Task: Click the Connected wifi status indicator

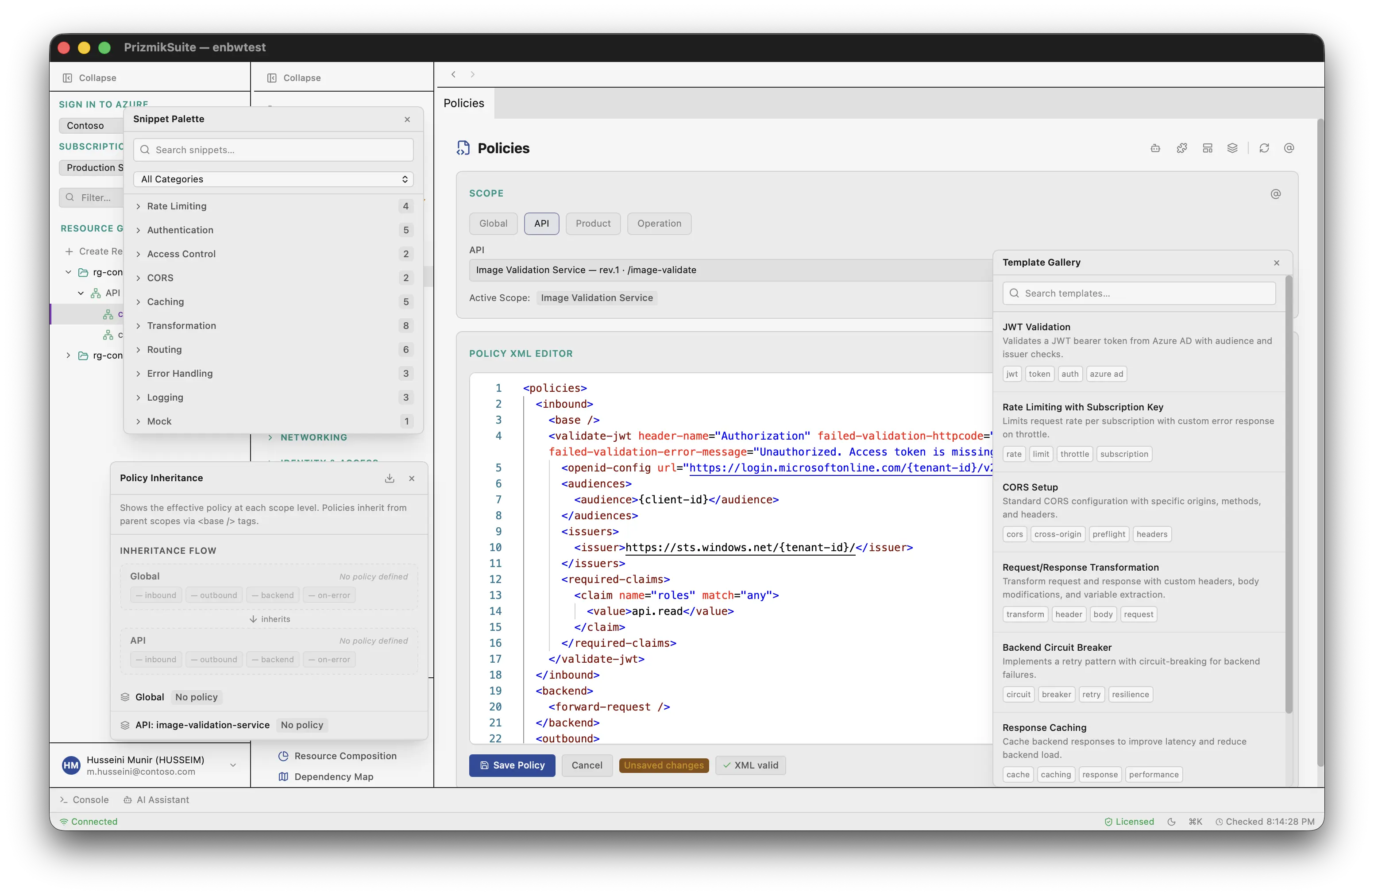Action: pyautogui.click(x=89, y=822)
